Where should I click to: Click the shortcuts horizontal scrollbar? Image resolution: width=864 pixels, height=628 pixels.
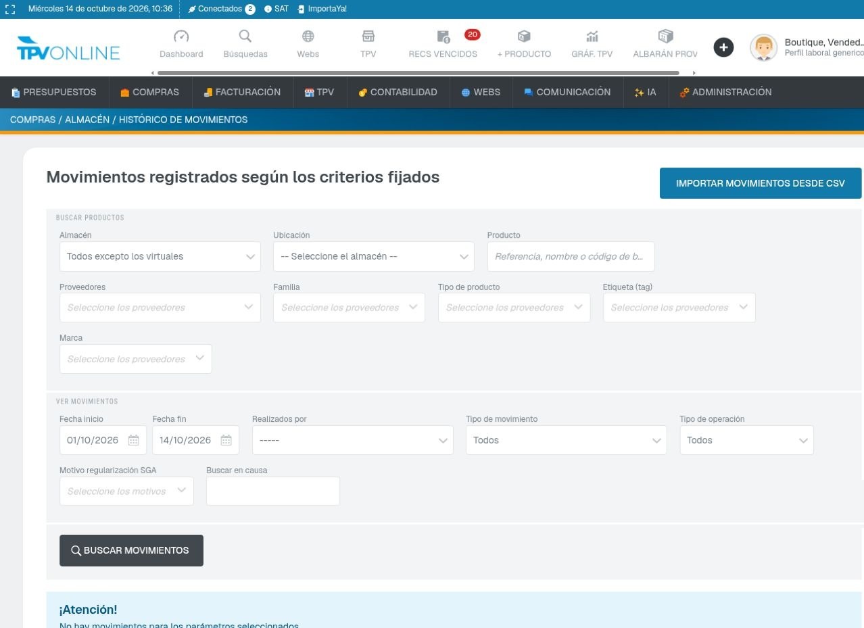pyautogui.click(x=418, y=72)
